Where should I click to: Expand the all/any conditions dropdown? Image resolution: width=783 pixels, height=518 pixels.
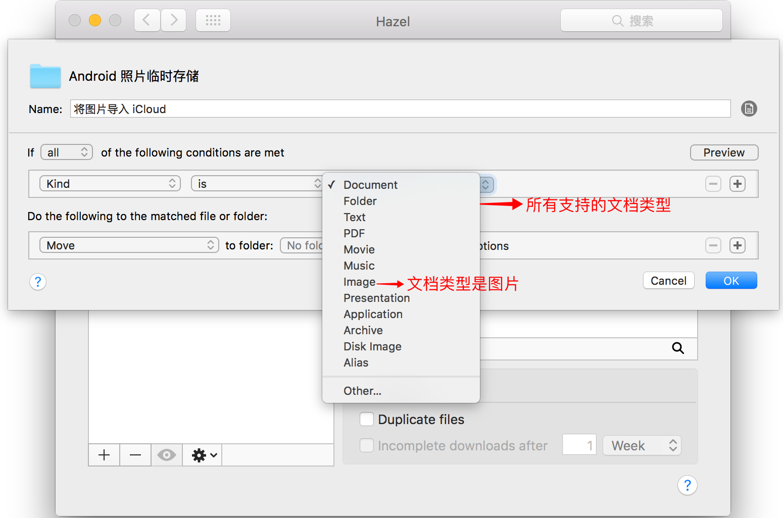coord(67,152)
